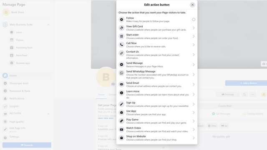Viewport: 267px width, 150px height.
Task: Open Settings in the sidebar
Action: pos(14,137)
